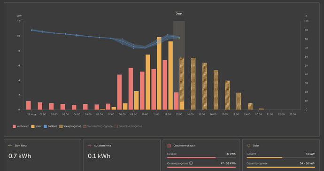
Task: Select the Solarprognose bar at 16:00
Action: (x=216, y=90)
